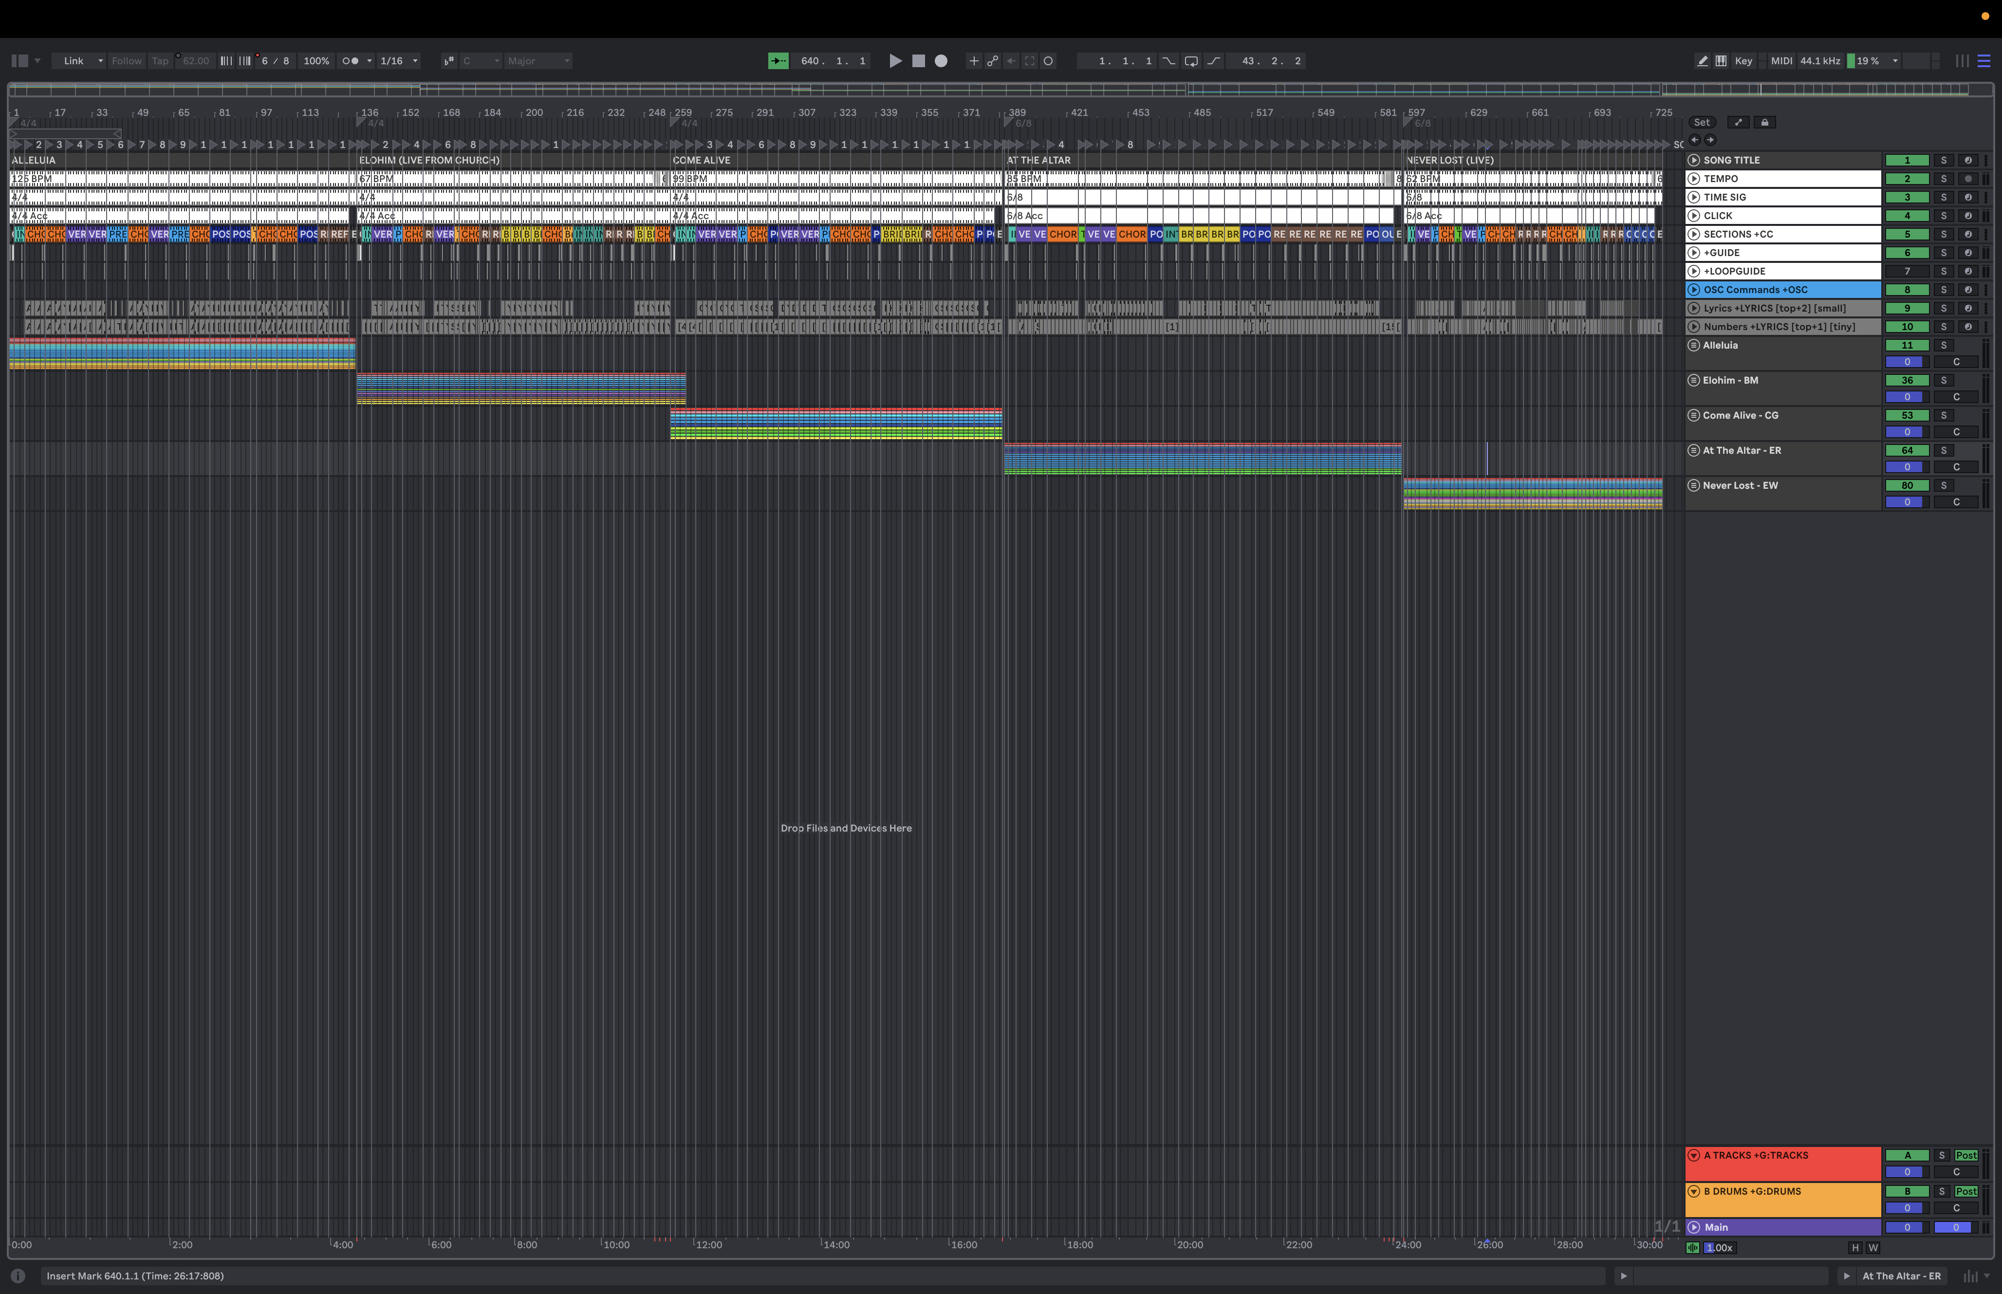
Task: Click the Stop button in transport
Action: pos(918,60)
